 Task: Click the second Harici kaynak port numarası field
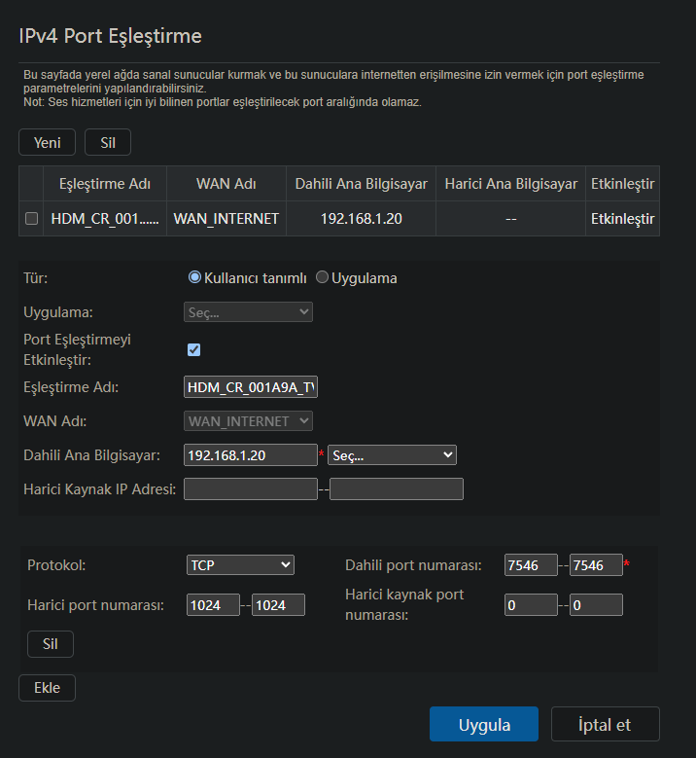click(596, 605)
